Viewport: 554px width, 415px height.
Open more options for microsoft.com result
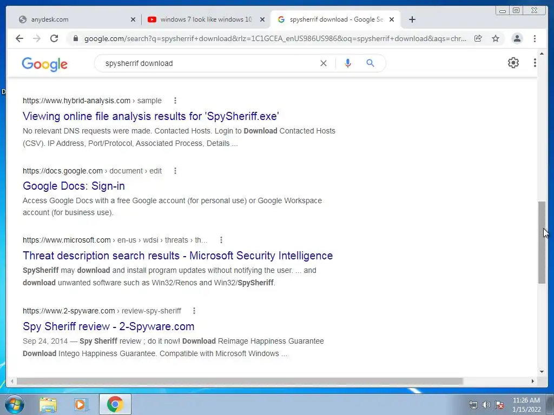click(221, 240)
